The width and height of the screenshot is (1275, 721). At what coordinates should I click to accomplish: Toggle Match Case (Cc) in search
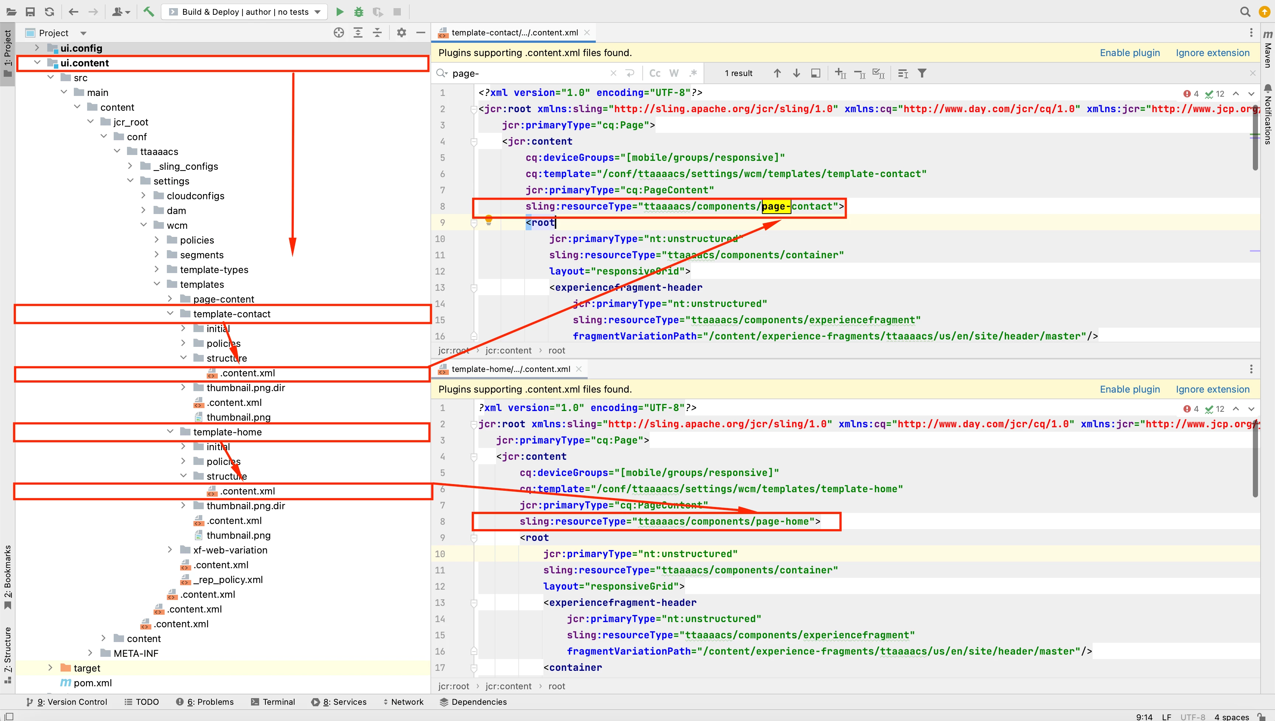pos(654,73)
